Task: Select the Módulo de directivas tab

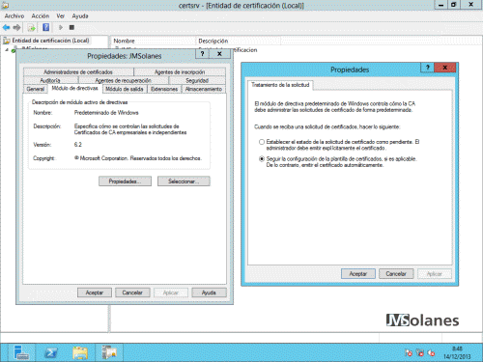Action: point(74,89)
